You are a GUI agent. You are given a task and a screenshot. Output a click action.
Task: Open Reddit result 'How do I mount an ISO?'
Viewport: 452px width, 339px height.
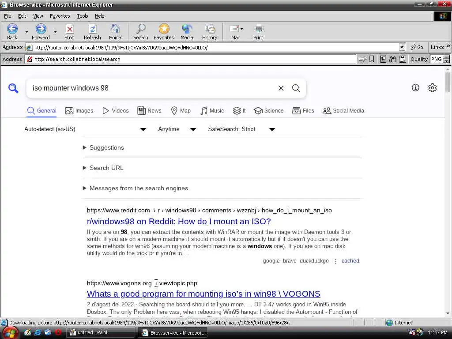[x=179, y=222]
